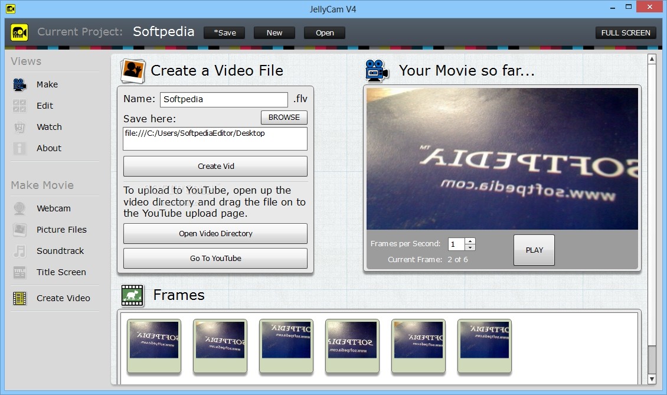
Task: Click the Picture Files icon
Action: tap(19, 230)
